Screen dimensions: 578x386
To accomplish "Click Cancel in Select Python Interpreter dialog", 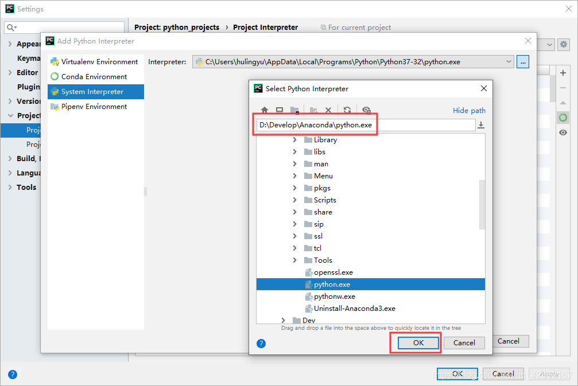I will 464,343.
